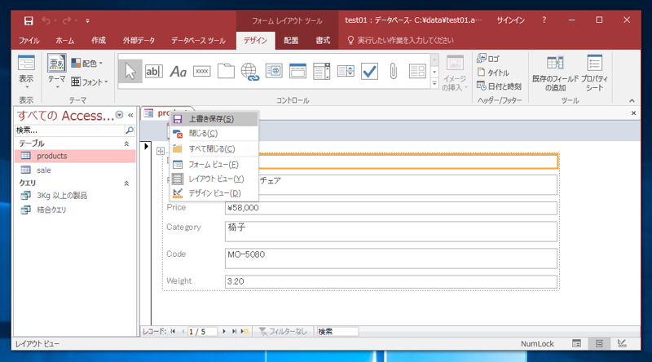The width and height of the screenshot is (652, 362).
Task: Open the フォント fonts dropdown
Action: (90, 82)
